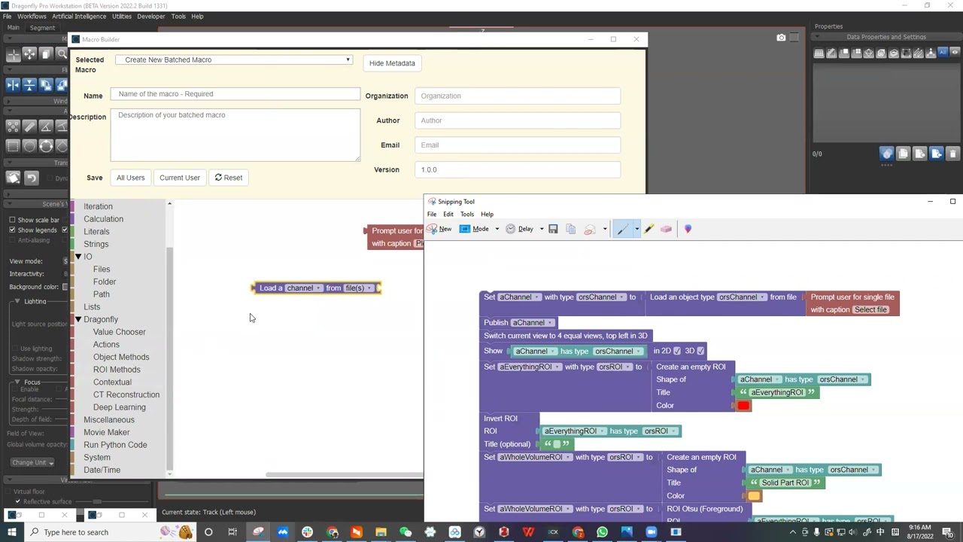Click the Reset button in Macro Builder

229,178
